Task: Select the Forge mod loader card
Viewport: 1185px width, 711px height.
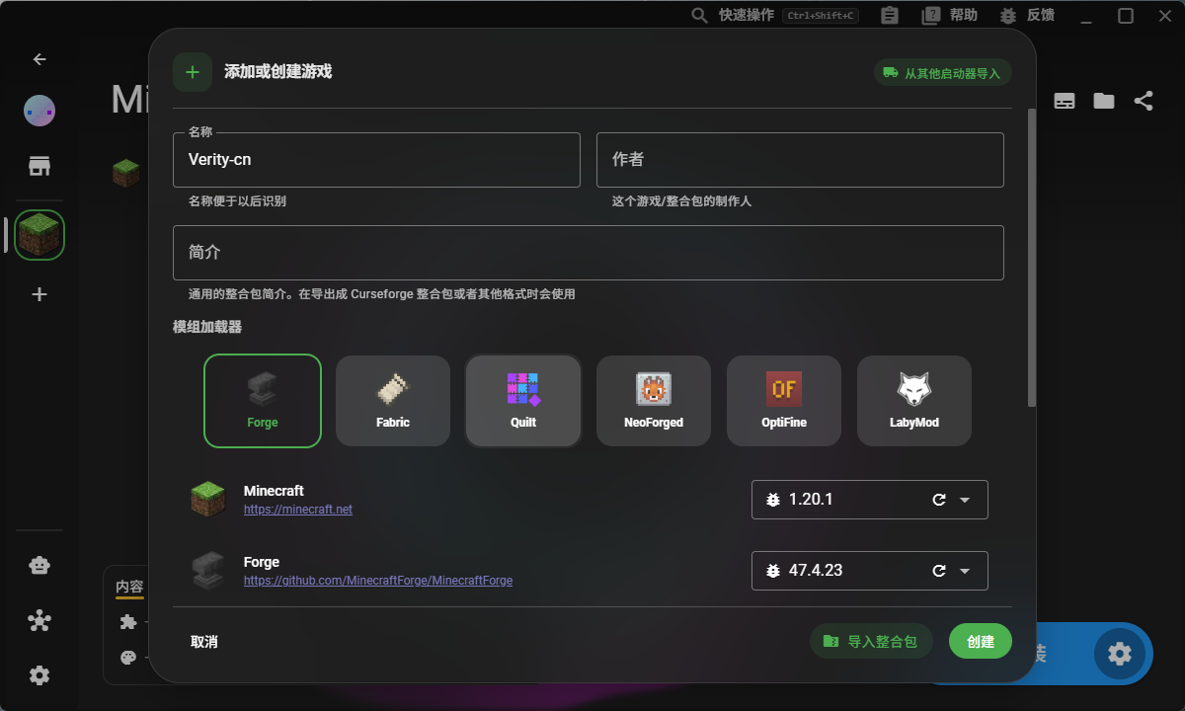Action: pyautogui.click(x=263, y=401)
